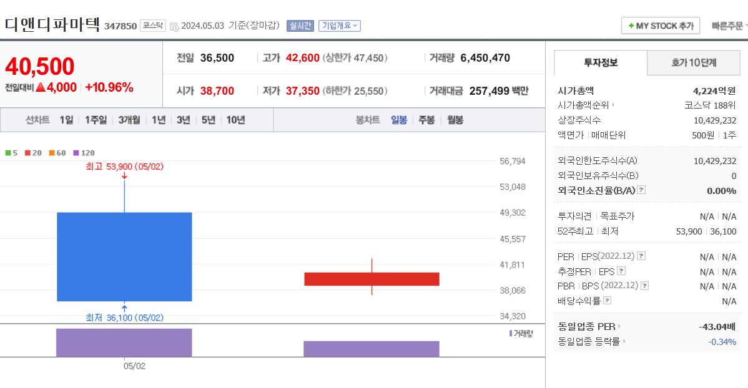The height and width of the screenshot is (388, 748).
Task: Click the -0.34% sector change value
Action: 722,342
